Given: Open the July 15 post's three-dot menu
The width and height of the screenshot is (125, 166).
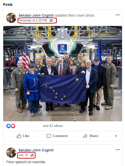Looking at the screenshot, I should click(118, 150).
